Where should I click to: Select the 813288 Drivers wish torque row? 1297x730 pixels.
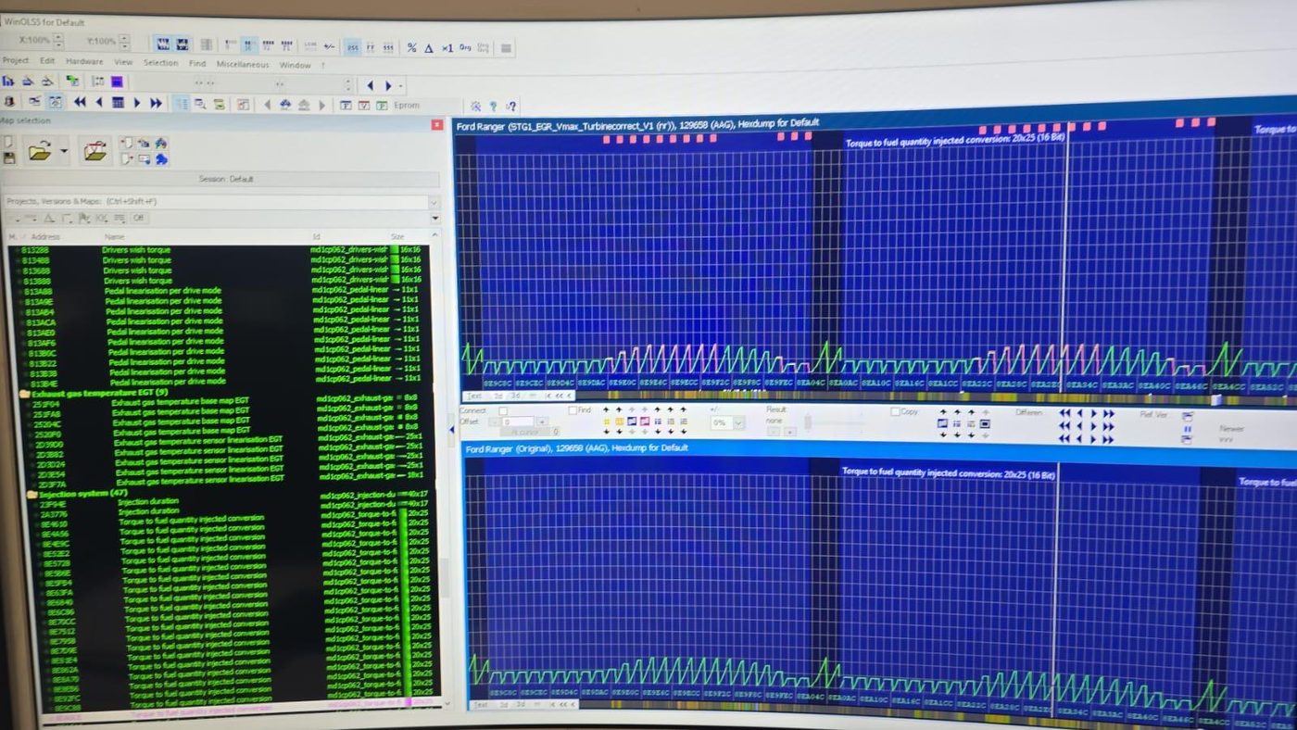(x=222, y=250)
